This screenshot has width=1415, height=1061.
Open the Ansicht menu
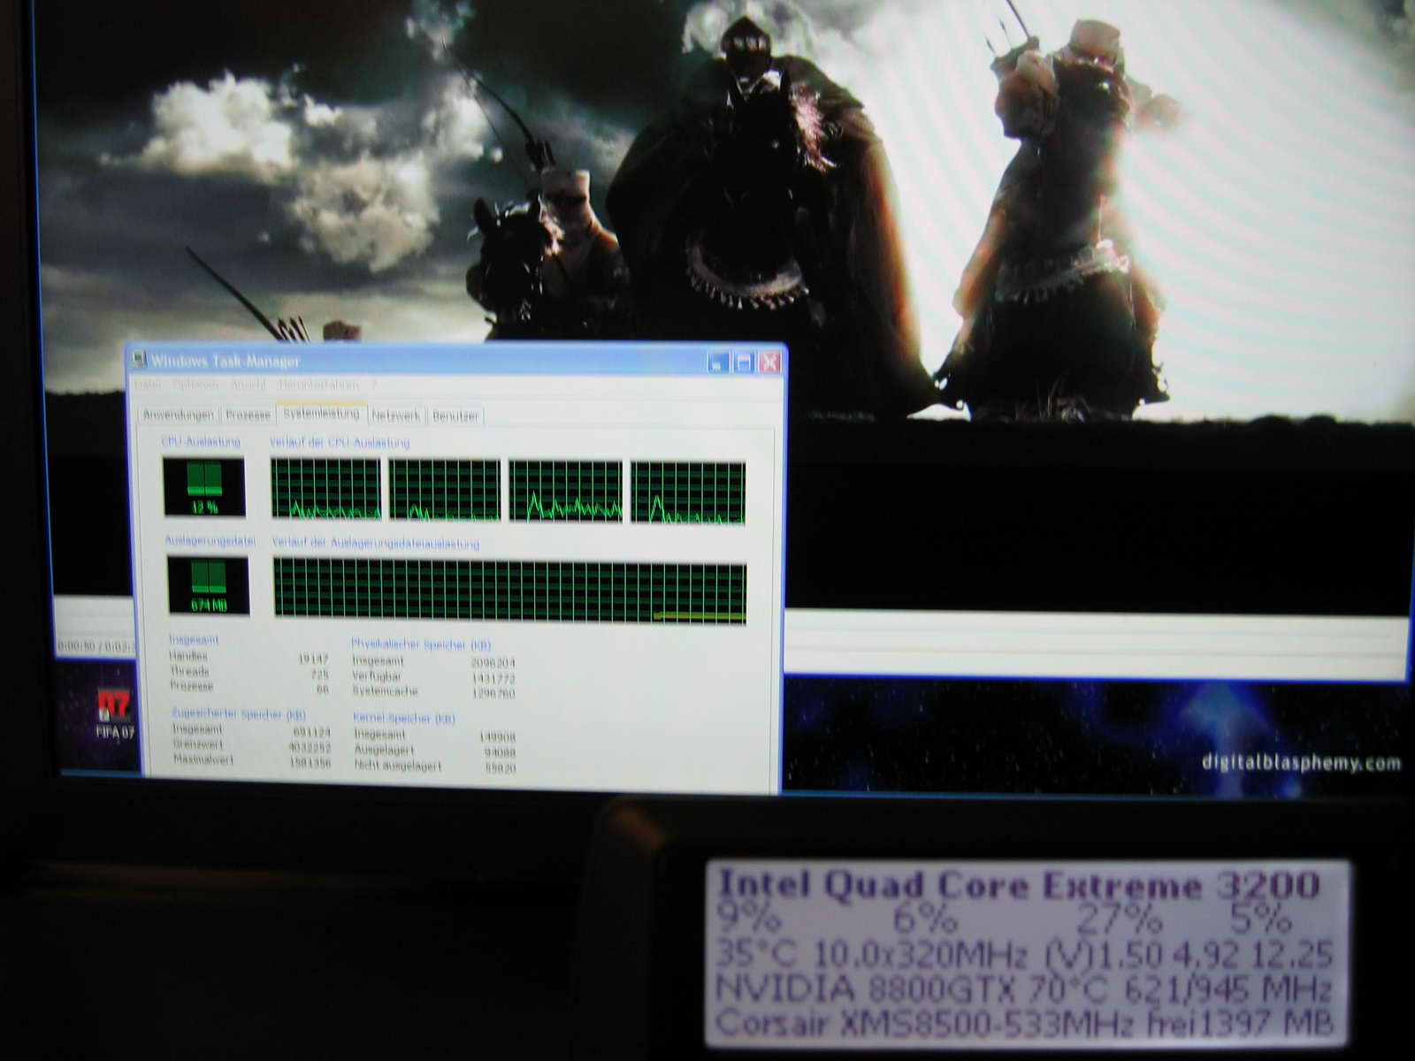[249, 385]
